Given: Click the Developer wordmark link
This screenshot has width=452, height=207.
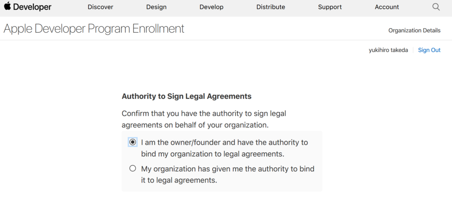Looking at the screenshot, I should click(x=32, y=7).
